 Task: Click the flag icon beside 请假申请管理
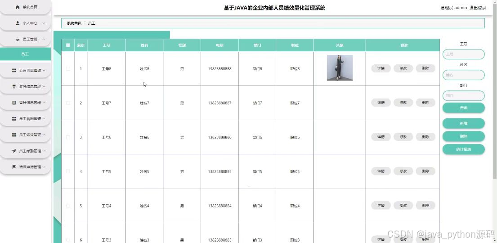[x=14, y=167]
